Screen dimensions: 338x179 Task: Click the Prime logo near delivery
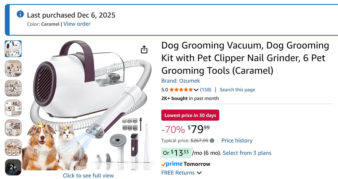[172, 164]
